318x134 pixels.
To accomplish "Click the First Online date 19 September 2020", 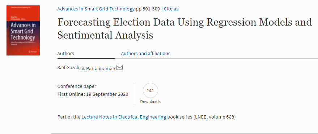I will (107, 94).
